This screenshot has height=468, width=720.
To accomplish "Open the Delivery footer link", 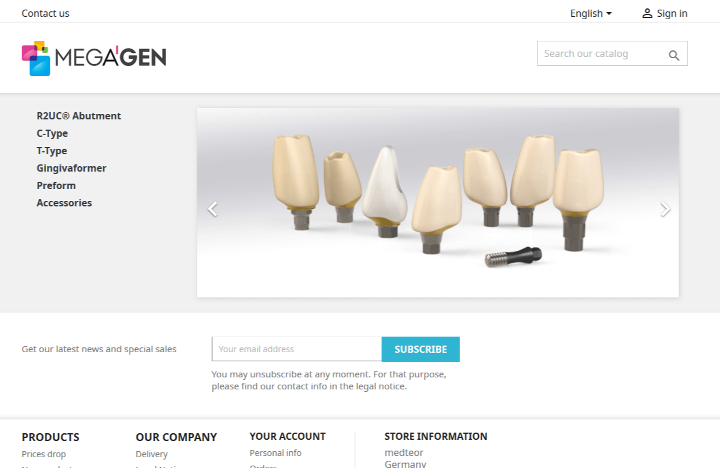I will point(152,454).
